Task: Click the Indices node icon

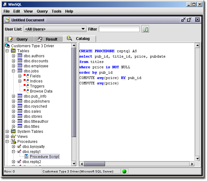Action: pyautogui.click(x=26, y=81)
